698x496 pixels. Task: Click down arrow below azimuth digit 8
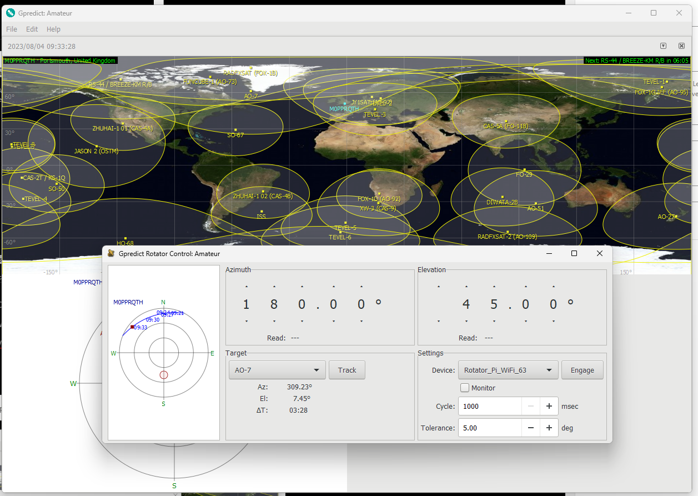pos(274,321)
